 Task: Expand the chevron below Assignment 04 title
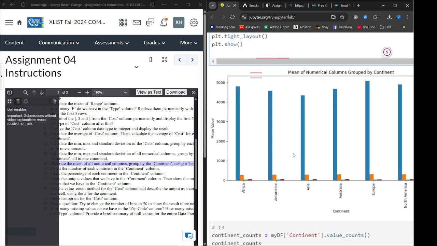(136, 67)
